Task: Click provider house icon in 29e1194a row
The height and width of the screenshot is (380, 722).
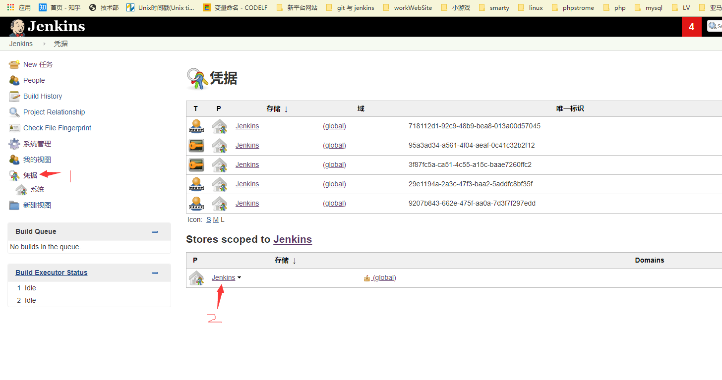Action: 219,184
